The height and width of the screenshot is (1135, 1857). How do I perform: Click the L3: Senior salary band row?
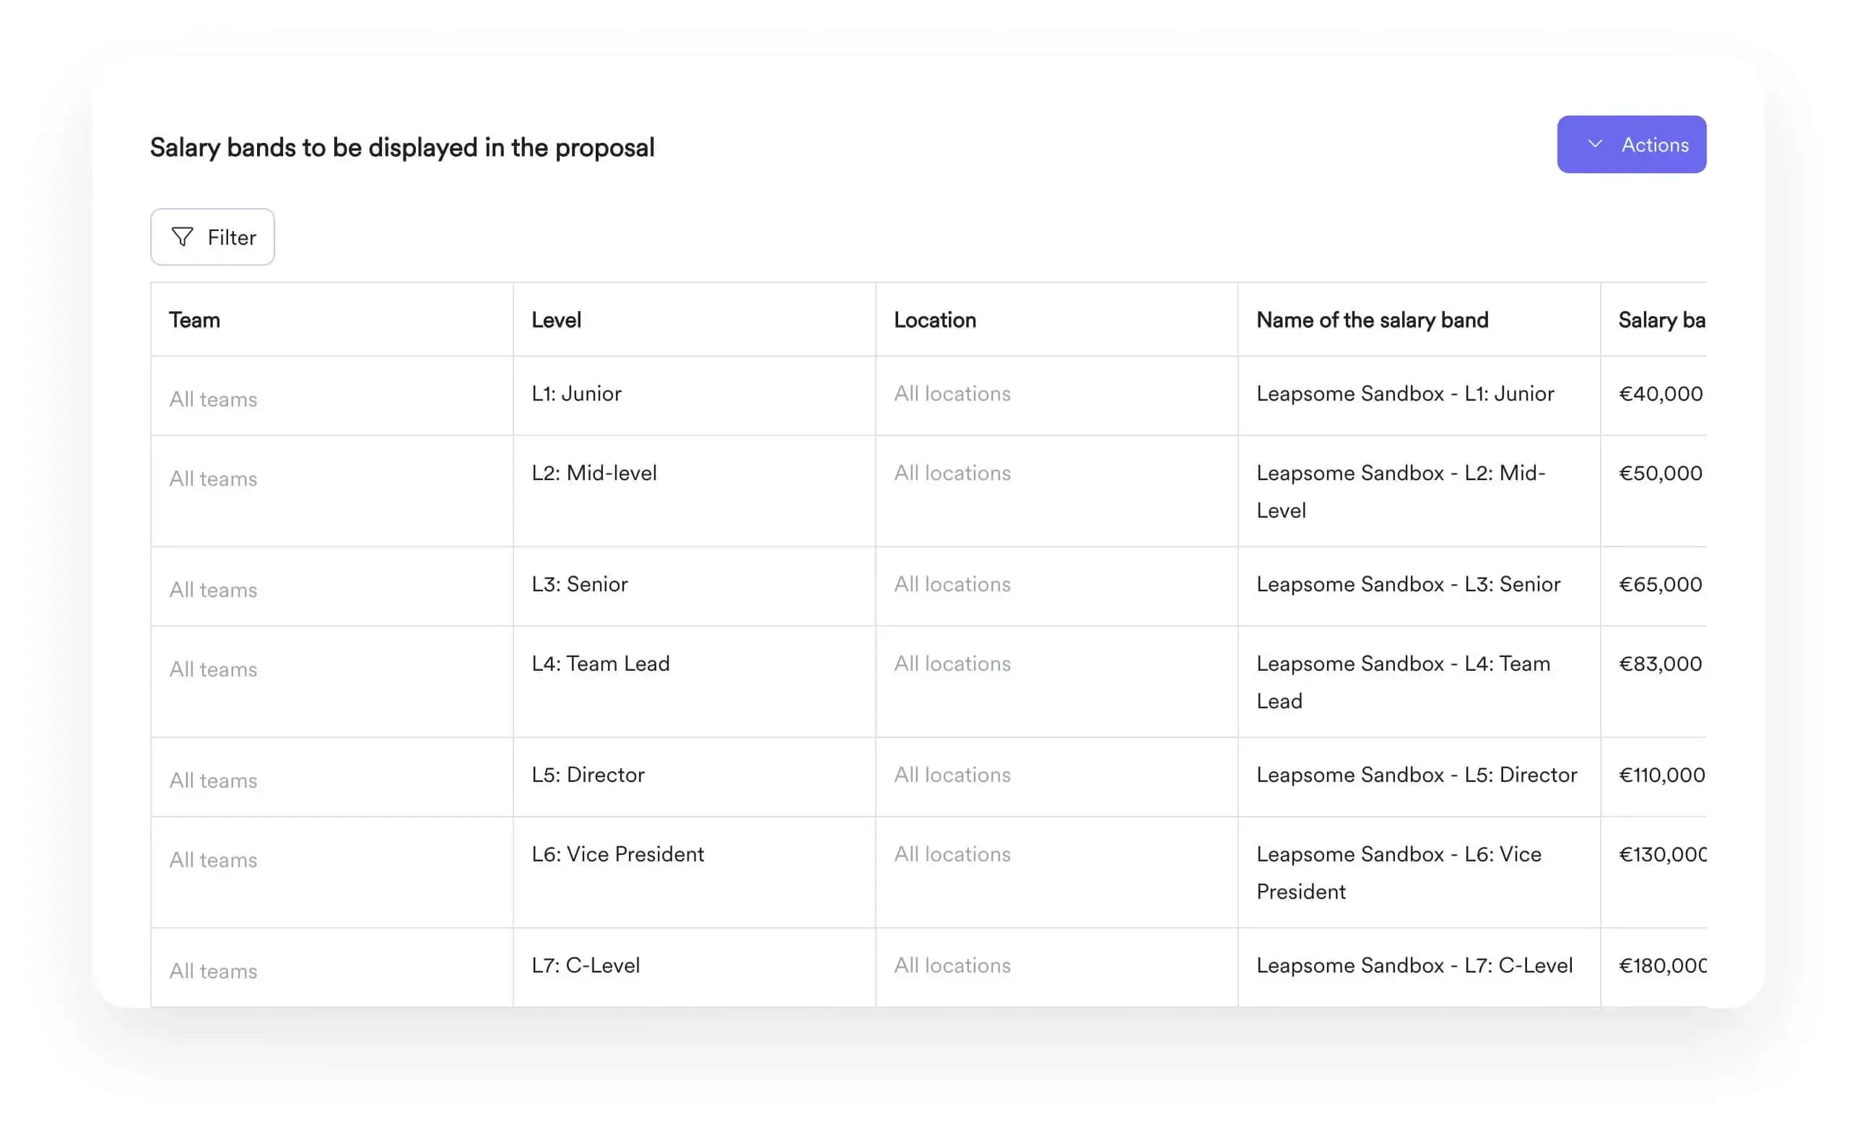click(x=928, y=583)
